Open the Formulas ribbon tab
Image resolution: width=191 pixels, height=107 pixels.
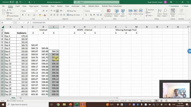click(44, 6)
